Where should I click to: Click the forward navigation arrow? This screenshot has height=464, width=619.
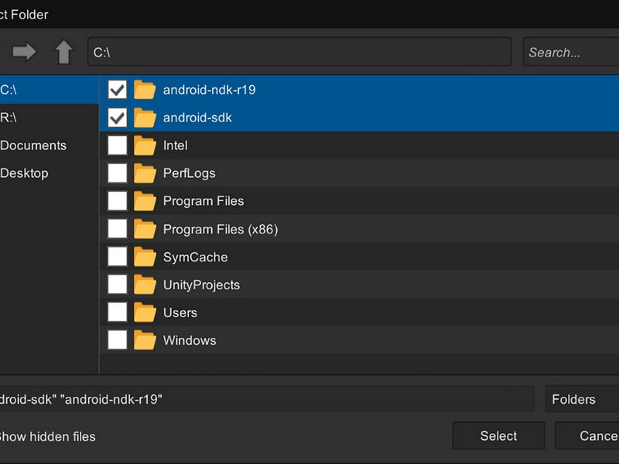[x=24, y=52]
